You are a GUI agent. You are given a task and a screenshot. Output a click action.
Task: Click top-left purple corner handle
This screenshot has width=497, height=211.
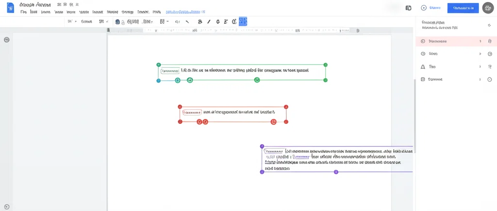[262, 146]
